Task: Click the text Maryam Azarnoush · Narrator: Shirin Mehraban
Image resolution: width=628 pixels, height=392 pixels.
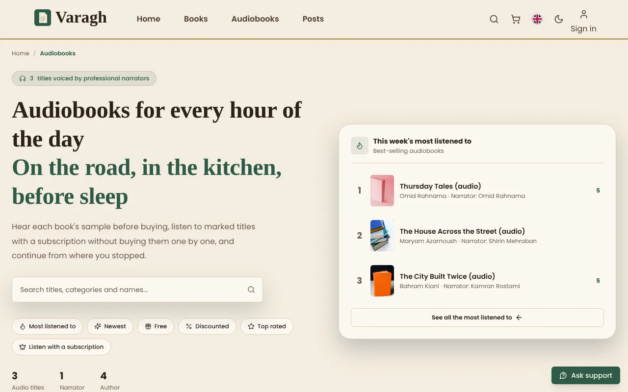Action: tap(468, 241)
